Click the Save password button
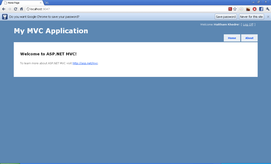 point(226,17)
